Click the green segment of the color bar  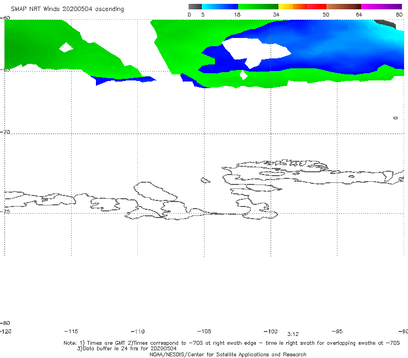coord(259,7)
